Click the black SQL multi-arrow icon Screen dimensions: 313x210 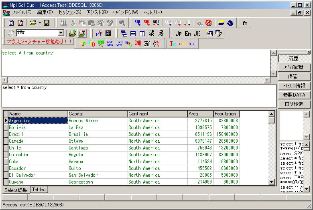tap(156, 23)
